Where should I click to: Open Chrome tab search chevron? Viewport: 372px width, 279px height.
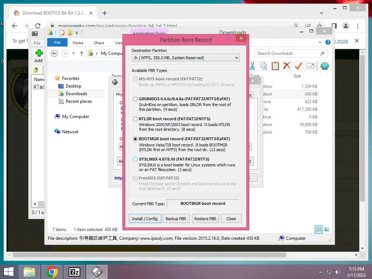[x=321, y=13]
